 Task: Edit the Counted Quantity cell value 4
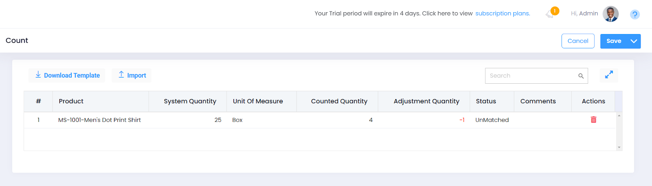coord(338,120)
